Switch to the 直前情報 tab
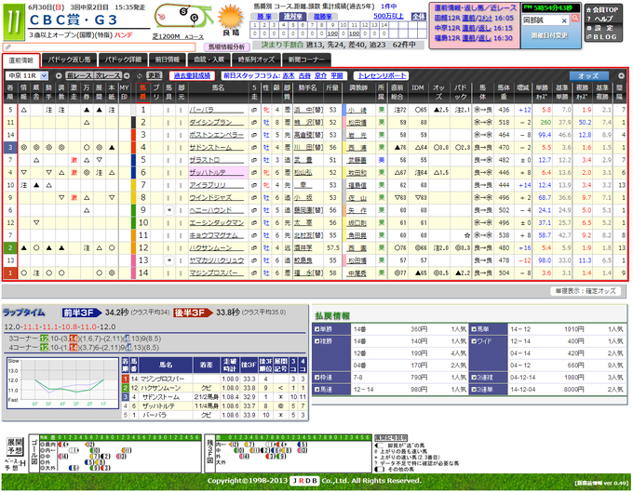The height and width of the screenshot is (492, 633). (x=21, y=60)
